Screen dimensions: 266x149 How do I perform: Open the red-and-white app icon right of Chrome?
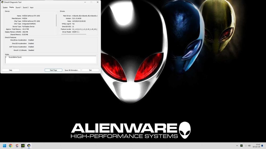[17, 146]
